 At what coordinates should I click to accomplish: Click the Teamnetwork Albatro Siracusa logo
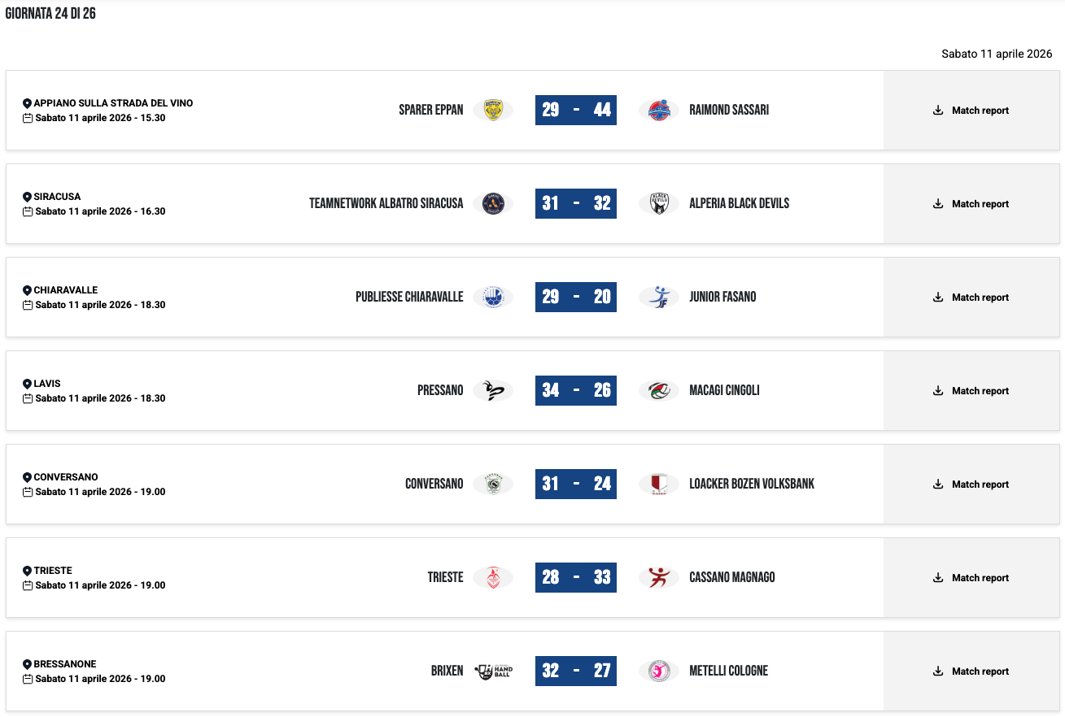493,203
